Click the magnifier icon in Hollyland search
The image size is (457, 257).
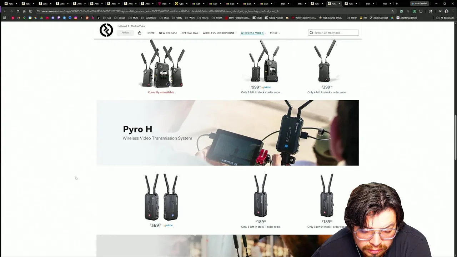(311, 33)
